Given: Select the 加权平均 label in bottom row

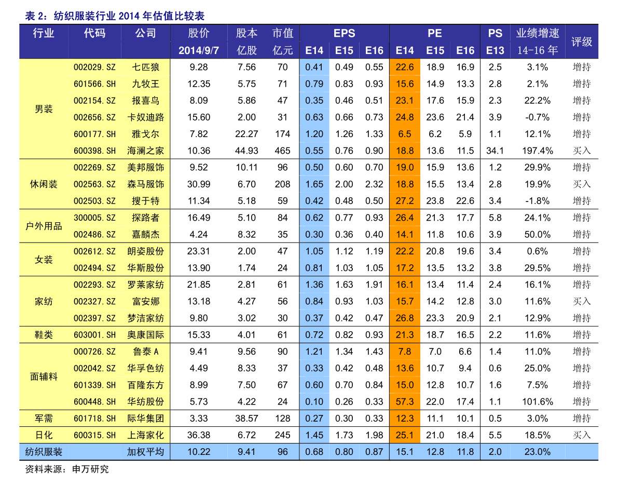Looking at the screenshot, I should [145, 452].
